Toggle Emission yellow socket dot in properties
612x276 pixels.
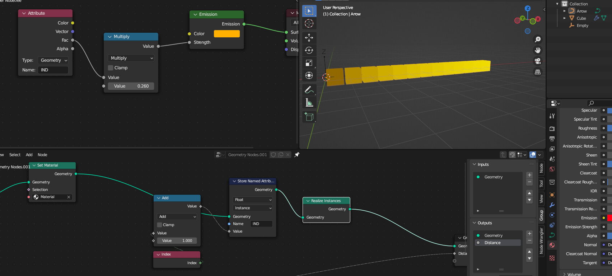[x=604, y=218]
